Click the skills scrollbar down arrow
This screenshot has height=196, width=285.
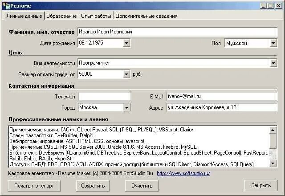point(273,163)
